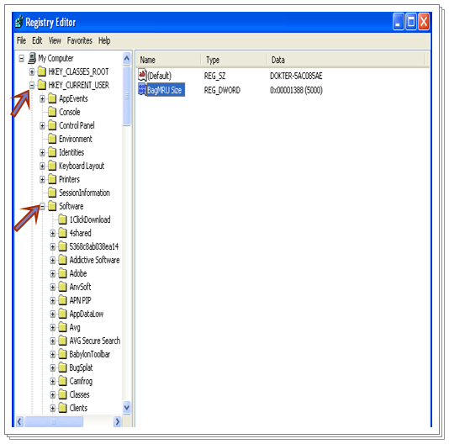The height and width of the screenshot is (444, 449).
Task: Select the Classes key
Action: (79, 394)
